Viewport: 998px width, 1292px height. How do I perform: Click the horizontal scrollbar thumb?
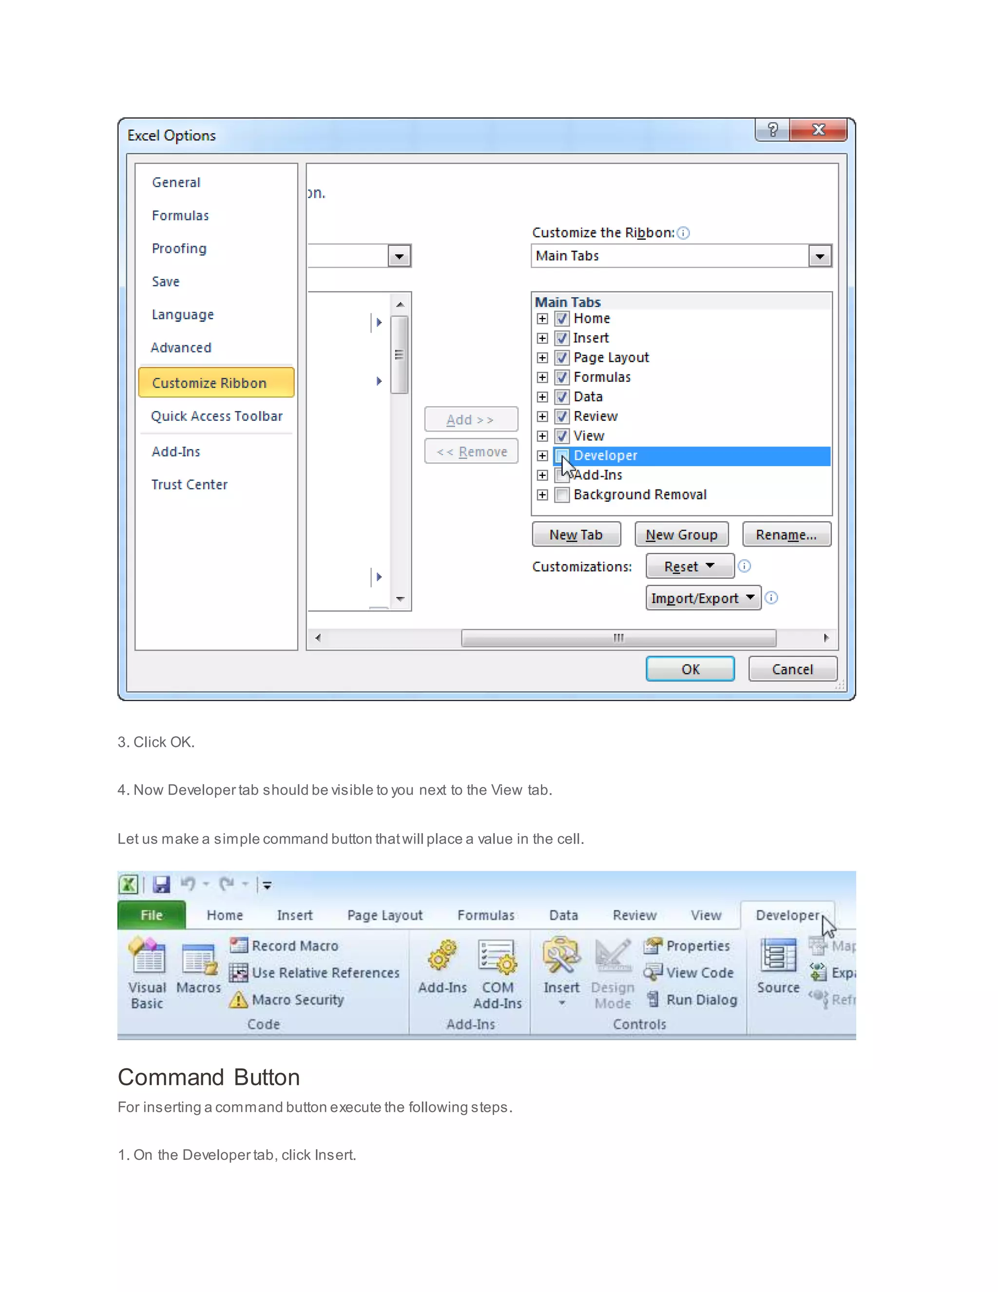(x=618, y=638)
